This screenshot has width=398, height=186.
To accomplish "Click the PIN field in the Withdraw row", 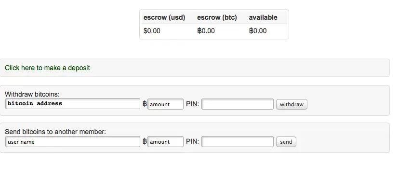I will 238,104.
